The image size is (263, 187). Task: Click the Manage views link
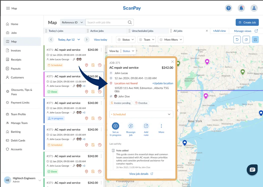tap(246, 31)
